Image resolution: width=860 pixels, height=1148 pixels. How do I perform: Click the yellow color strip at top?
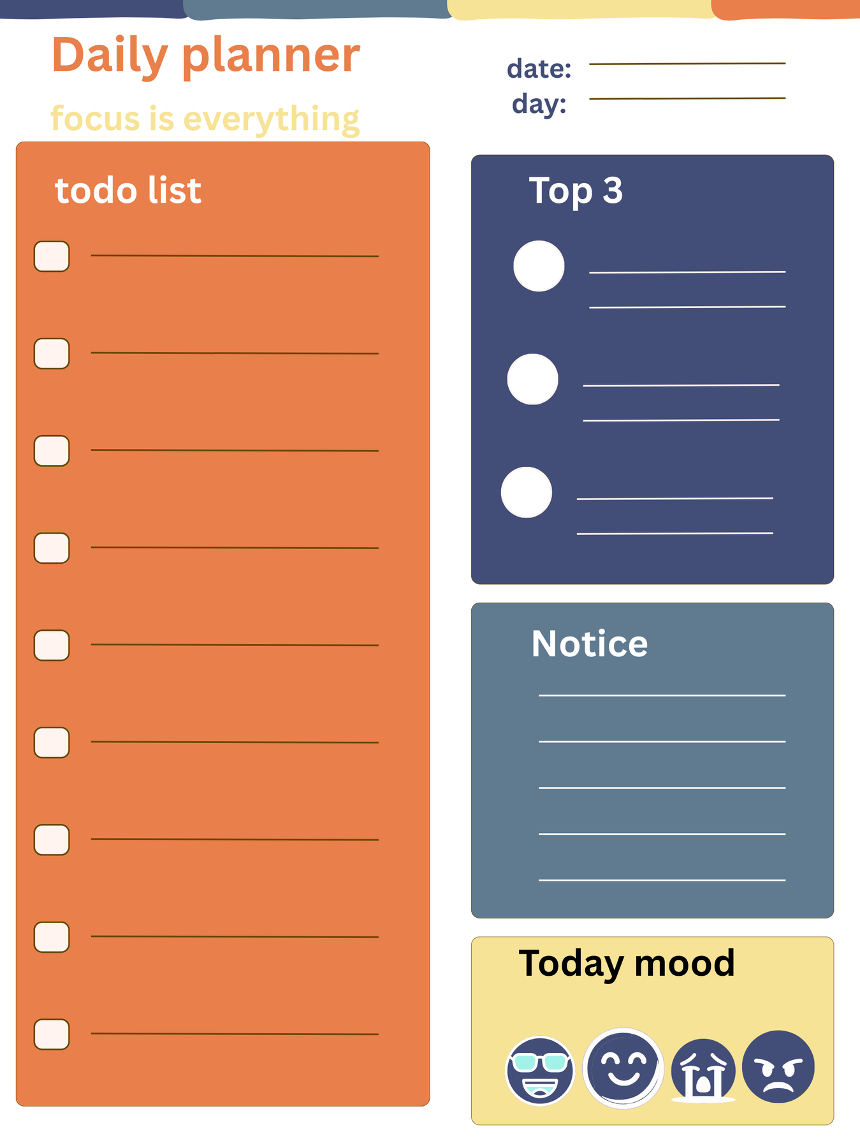pyautogui.click(x=579, y=9)
